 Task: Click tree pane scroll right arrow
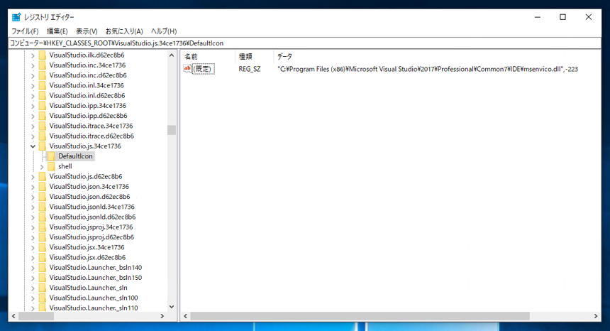tap(162, 316)
